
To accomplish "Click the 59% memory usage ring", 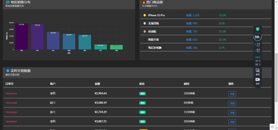I will 258,37.
